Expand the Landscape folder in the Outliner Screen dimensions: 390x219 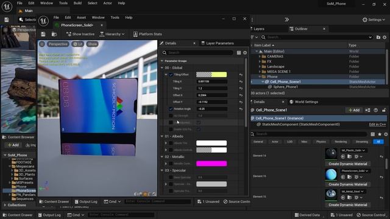pos(260,66)
